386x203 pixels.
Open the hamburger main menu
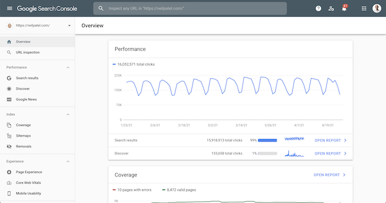(x=9, y=9)
